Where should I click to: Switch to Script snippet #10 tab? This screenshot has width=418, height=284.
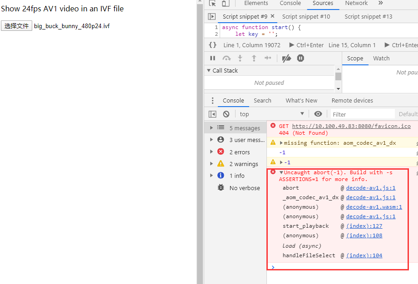tap(306, 16)
